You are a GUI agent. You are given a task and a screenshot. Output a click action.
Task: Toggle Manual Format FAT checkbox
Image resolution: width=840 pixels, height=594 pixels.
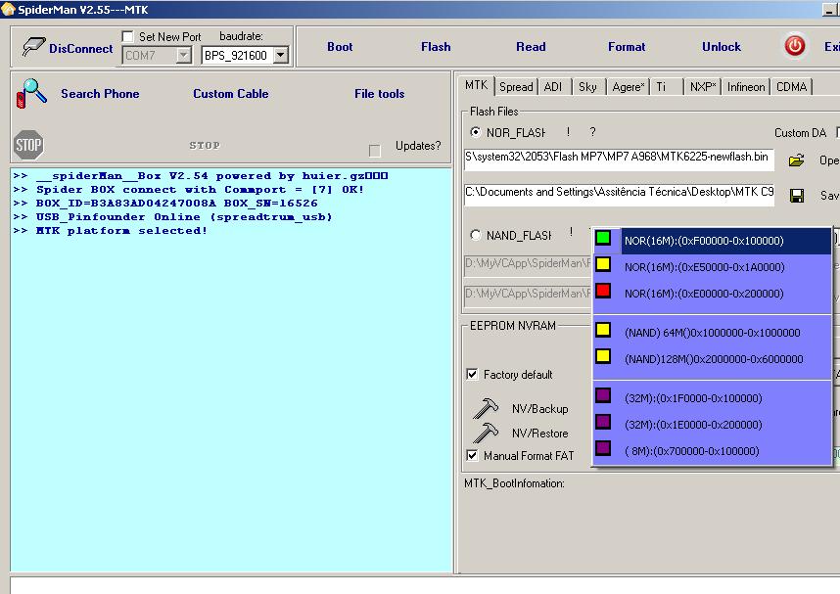coord(472,455)
